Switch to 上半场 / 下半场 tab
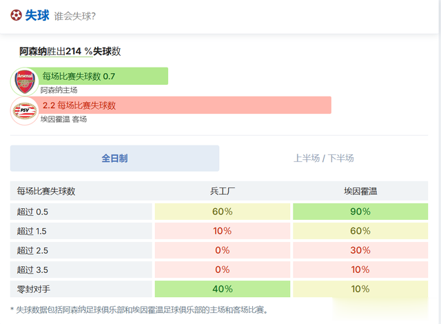The height and width of the screenshot is (324, 441). tap(323, 158)
